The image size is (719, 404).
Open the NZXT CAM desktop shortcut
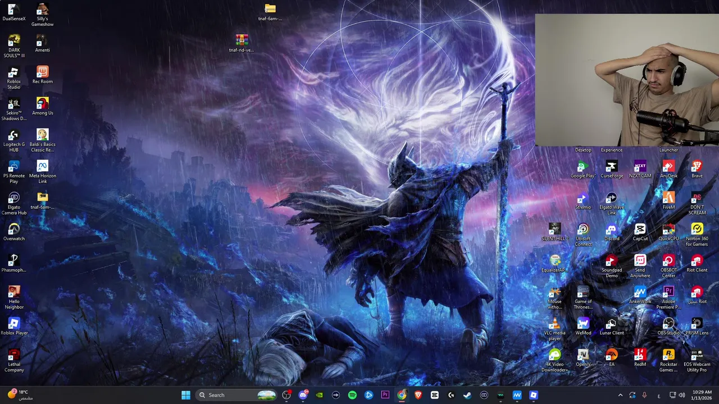640,169
